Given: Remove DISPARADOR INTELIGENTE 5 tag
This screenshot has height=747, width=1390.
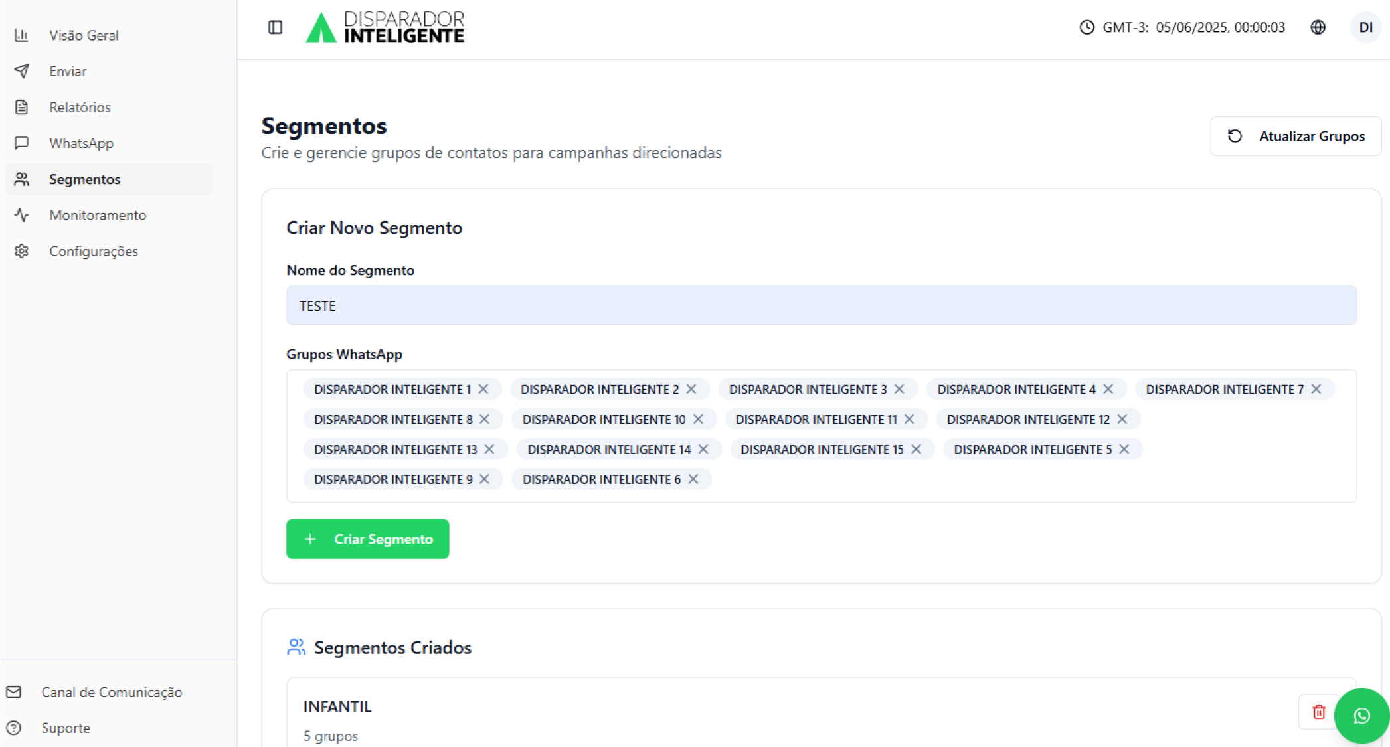Looking at the screenshot, I should coord(1124,449).
